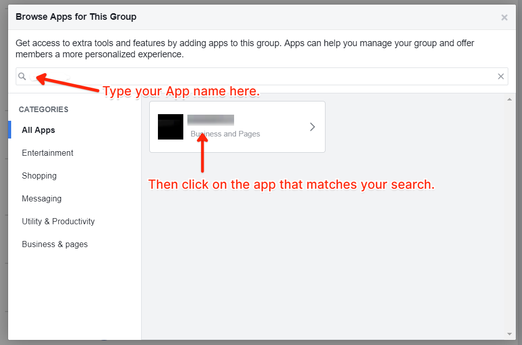
Task: Close the Browse Apps dialog
Action: tap(504, 18)
